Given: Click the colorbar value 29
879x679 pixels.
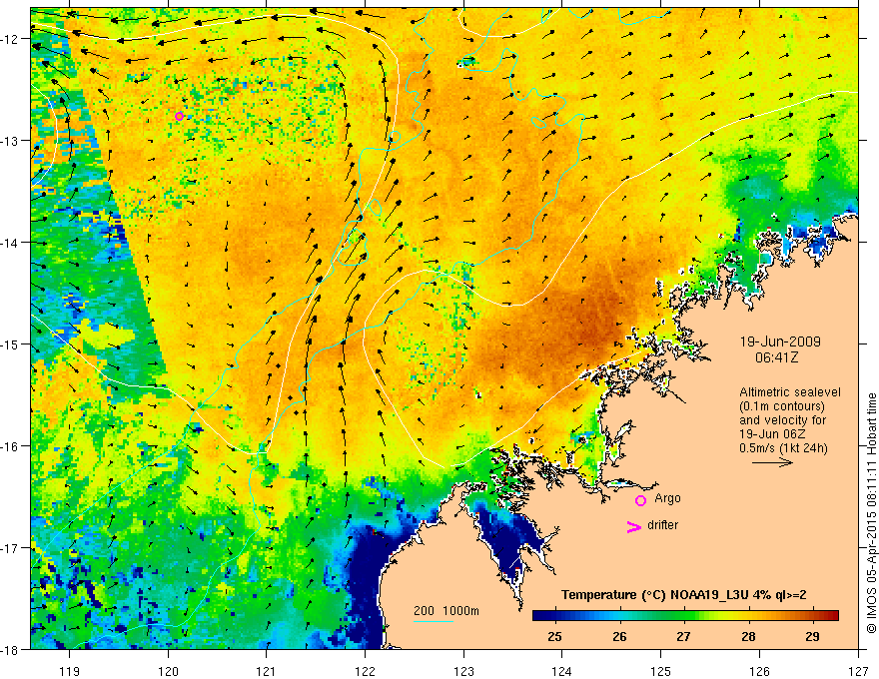Looking at the screenshot, I should click(x=812, y=636).
